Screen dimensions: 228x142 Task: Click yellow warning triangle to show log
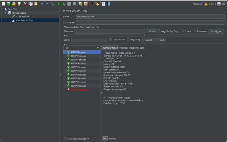click(x=206, y=4)
